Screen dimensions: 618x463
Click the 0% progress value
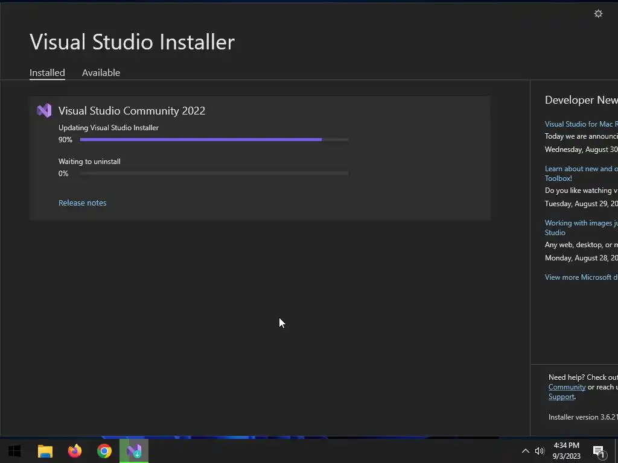(63, 174)
